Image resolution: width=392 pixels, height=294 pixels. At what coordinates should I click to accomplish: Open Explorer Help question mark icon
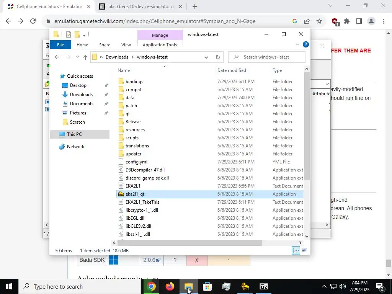point(305,44)
